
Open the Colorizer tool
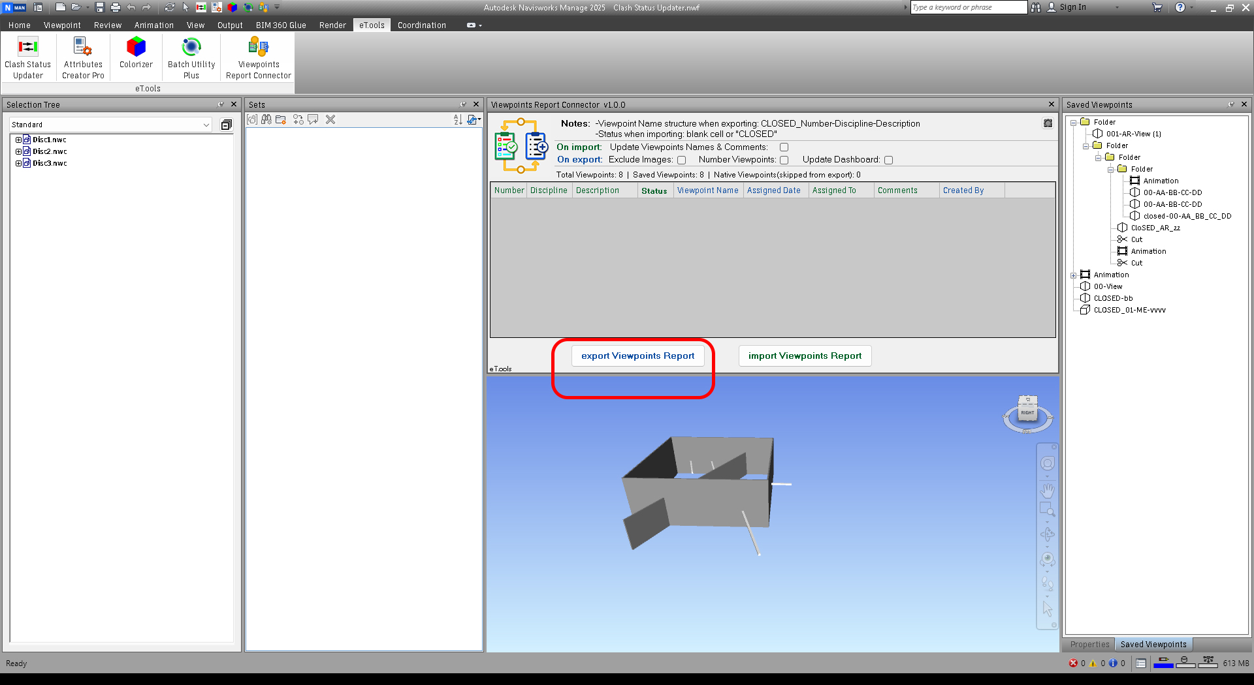tap(136, 52)
